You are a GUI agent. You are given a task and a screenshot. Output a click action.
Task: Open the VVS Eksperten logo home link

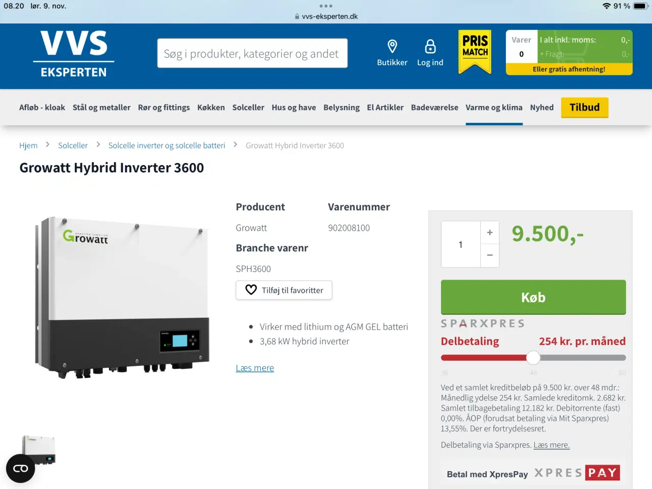click(x=74, y=54)
